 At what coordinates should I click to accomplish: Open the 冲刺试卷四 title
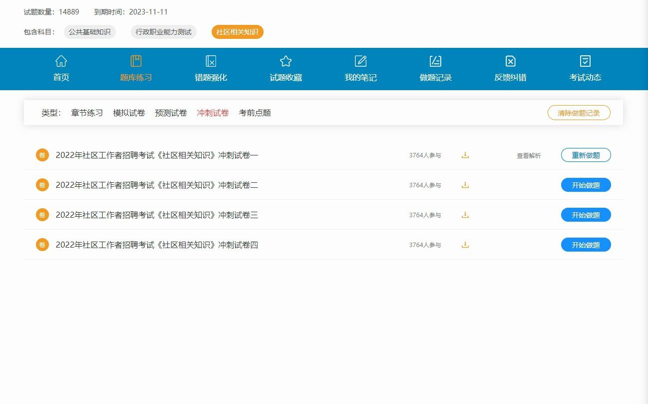(157, 245)
